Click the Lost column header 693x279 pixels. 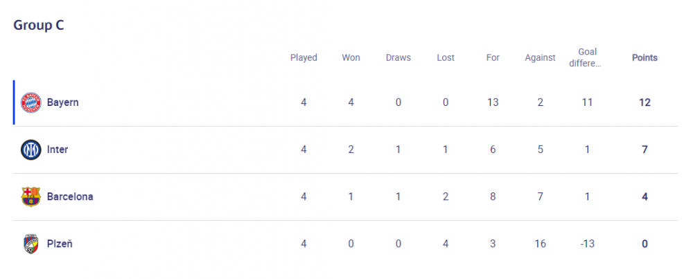(446, 58)
